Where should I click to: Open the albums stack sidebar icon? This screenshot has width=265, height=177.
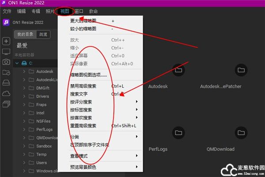pos(6,104)
